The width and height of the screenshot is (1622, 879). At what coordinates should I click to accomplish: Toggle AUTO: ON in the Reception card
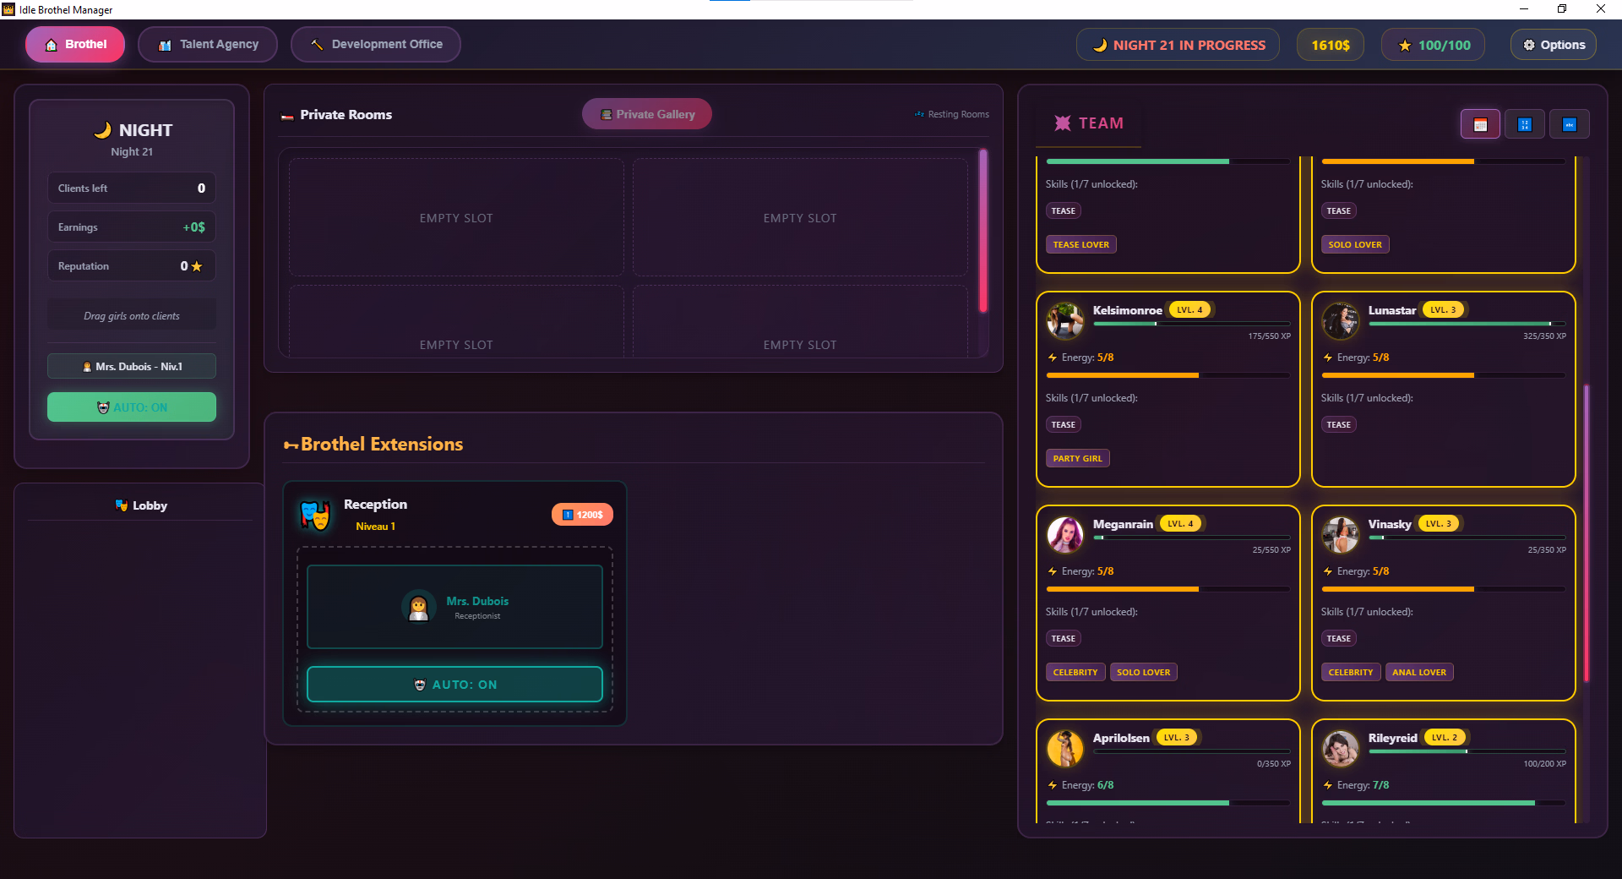point(454,685)
